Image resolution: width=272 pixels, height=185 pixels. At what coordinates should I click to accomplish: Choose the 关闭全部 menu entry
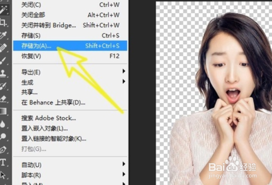pos(70,15)
